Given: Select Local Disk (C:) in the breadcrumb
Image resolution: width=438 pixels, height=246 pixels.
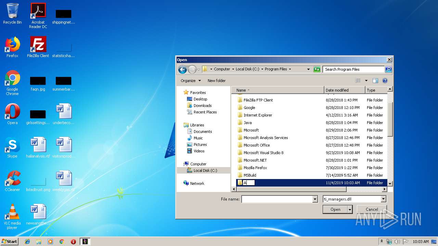Looking at the screenshot, I should tap(247, 69).
